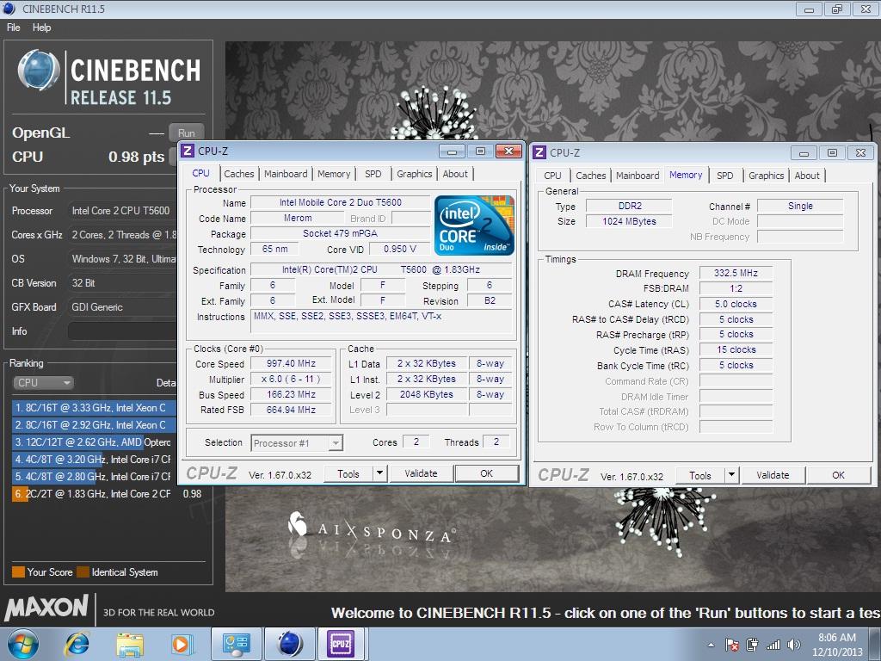The image size is (881, 661).
Task: Minimize the right CPU-Z Memory window
Action: click(804, 153)
